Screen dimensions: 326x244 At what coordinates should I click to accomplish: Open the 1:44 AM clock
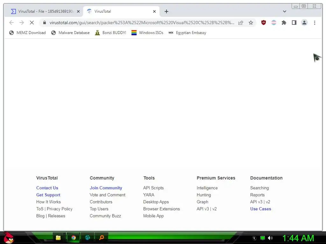[x=298, y=238]
